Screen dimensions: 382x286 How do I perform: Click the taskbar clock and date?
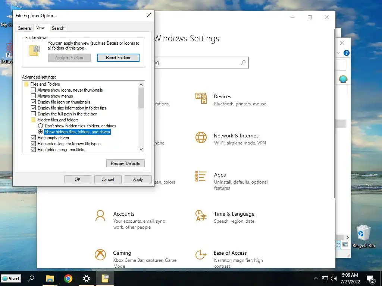pos(350,279)
